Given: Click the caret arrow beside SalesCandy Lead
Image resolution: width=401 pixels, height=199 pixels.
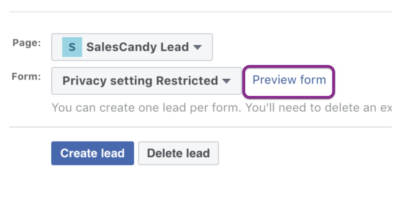Looking at the screenshot, I should [197, 47].
